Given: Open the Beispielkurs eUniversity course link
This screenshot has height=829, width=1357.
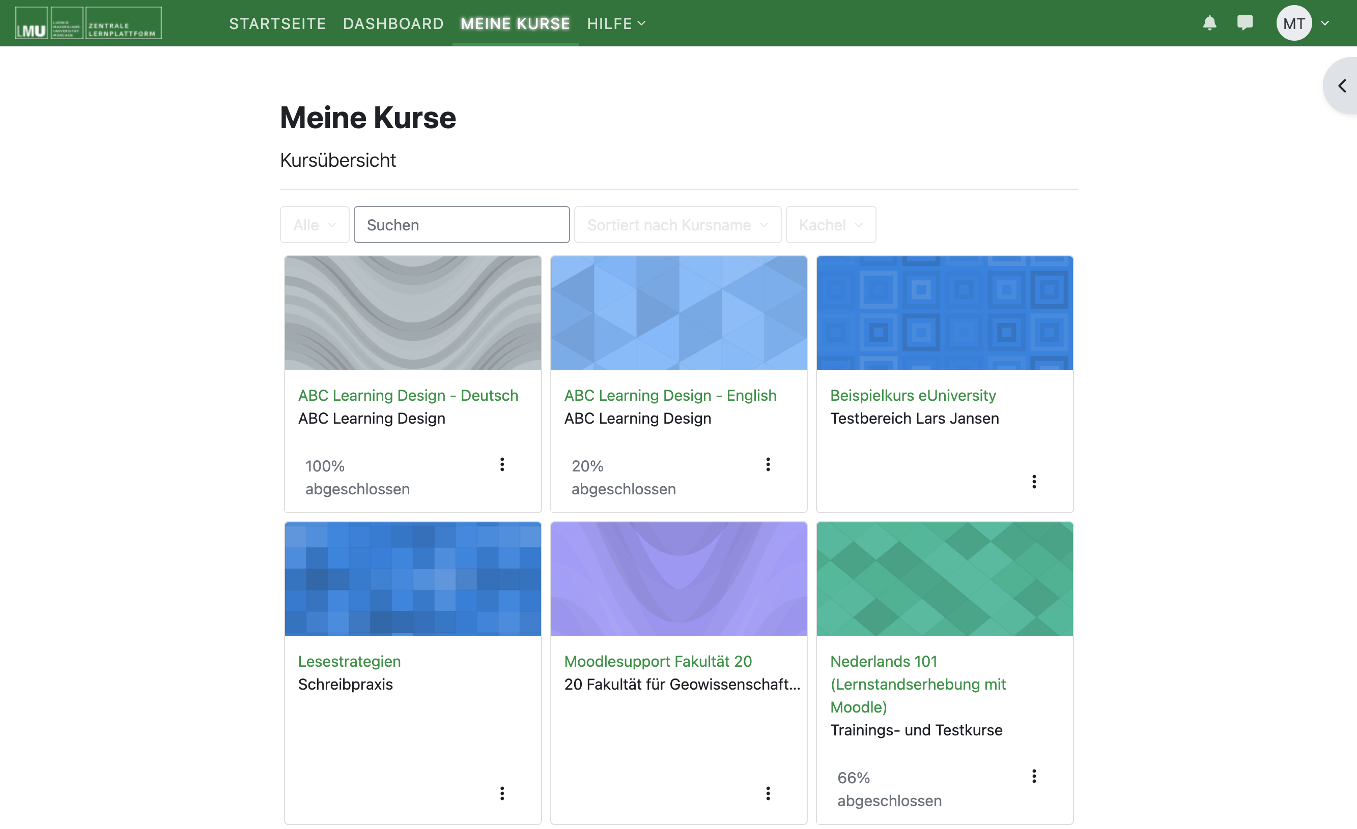Looking at the screenshot, I should [913, 395].
